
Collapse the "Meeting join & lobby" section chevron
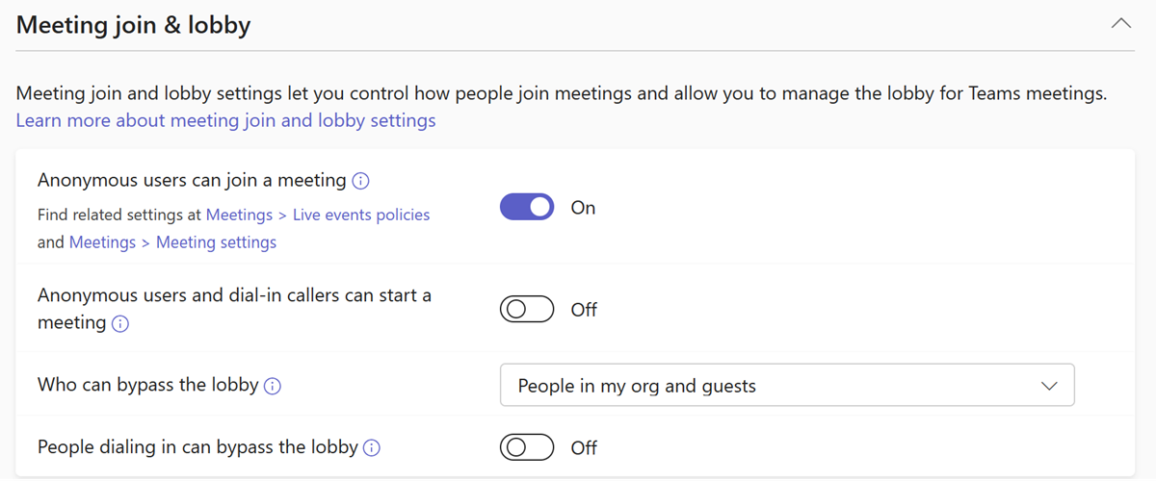(x=1121, y=24)
